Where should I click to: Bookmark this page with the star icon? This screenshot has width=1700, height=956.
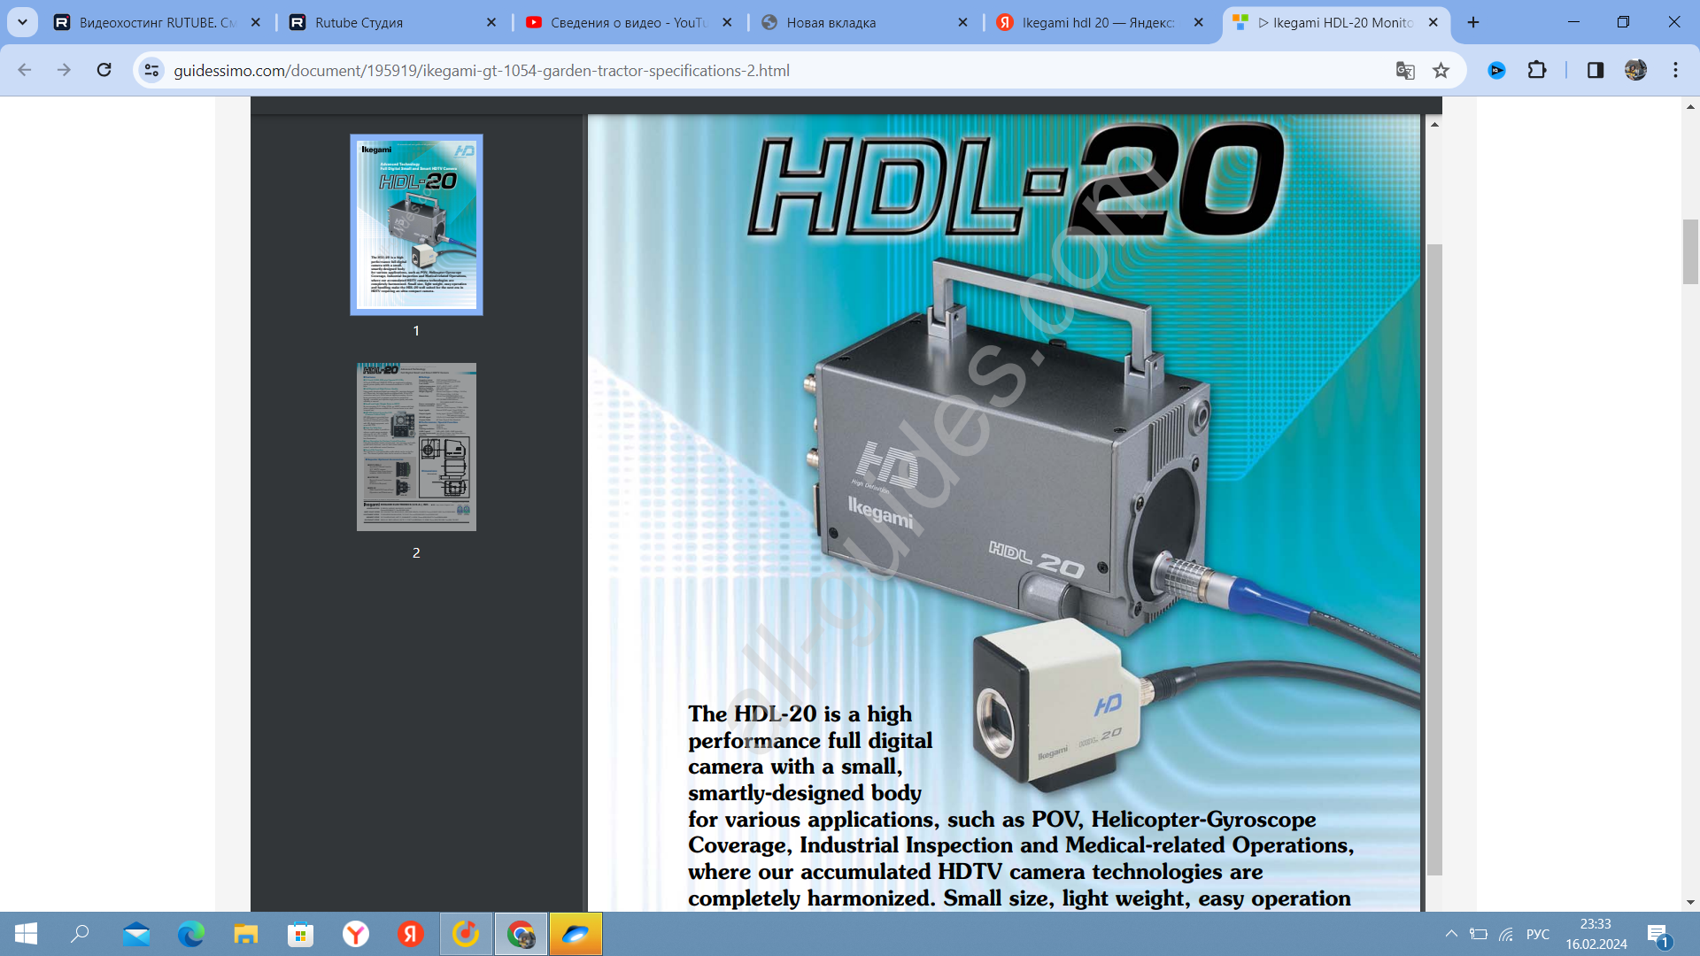tap(1441, 70)
